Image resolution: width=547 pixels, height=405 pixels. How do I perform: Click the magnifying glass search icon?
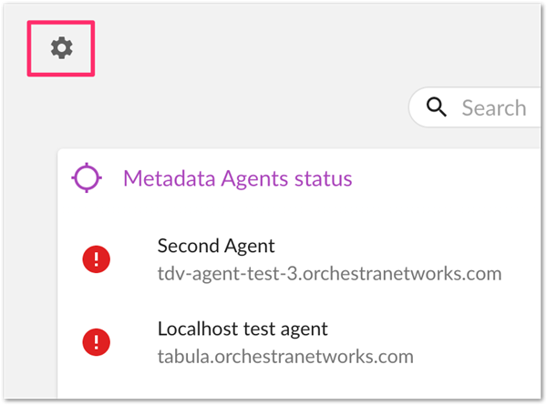[x=438, y=107]
